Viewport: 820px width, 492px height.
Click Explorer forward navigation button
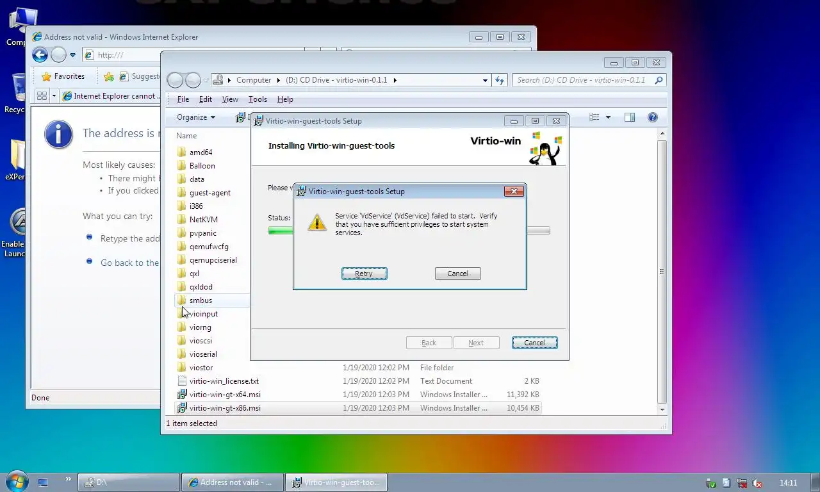tap(193, 80)
